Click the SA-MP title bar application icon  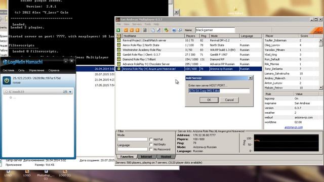(x=118, y=19)
